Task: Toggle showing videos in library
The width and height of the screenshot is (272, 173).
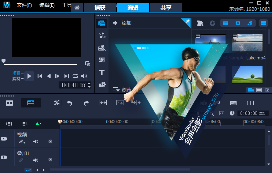Action: click(x=226, y=23)
